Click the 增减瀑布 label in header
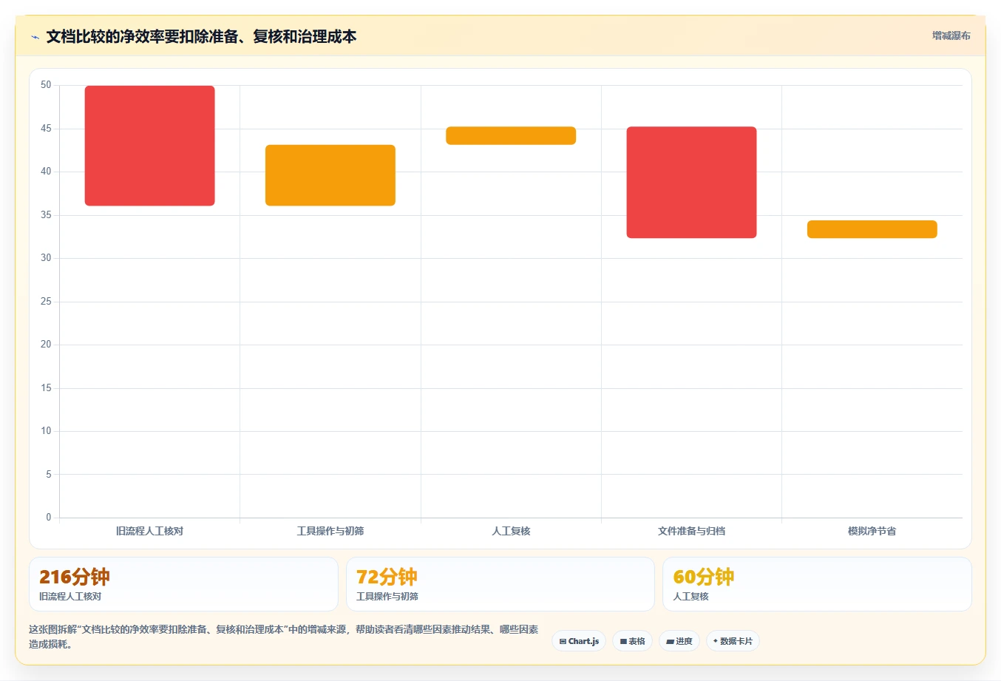This screenshot has height=681, width=1001. (951, 35)
